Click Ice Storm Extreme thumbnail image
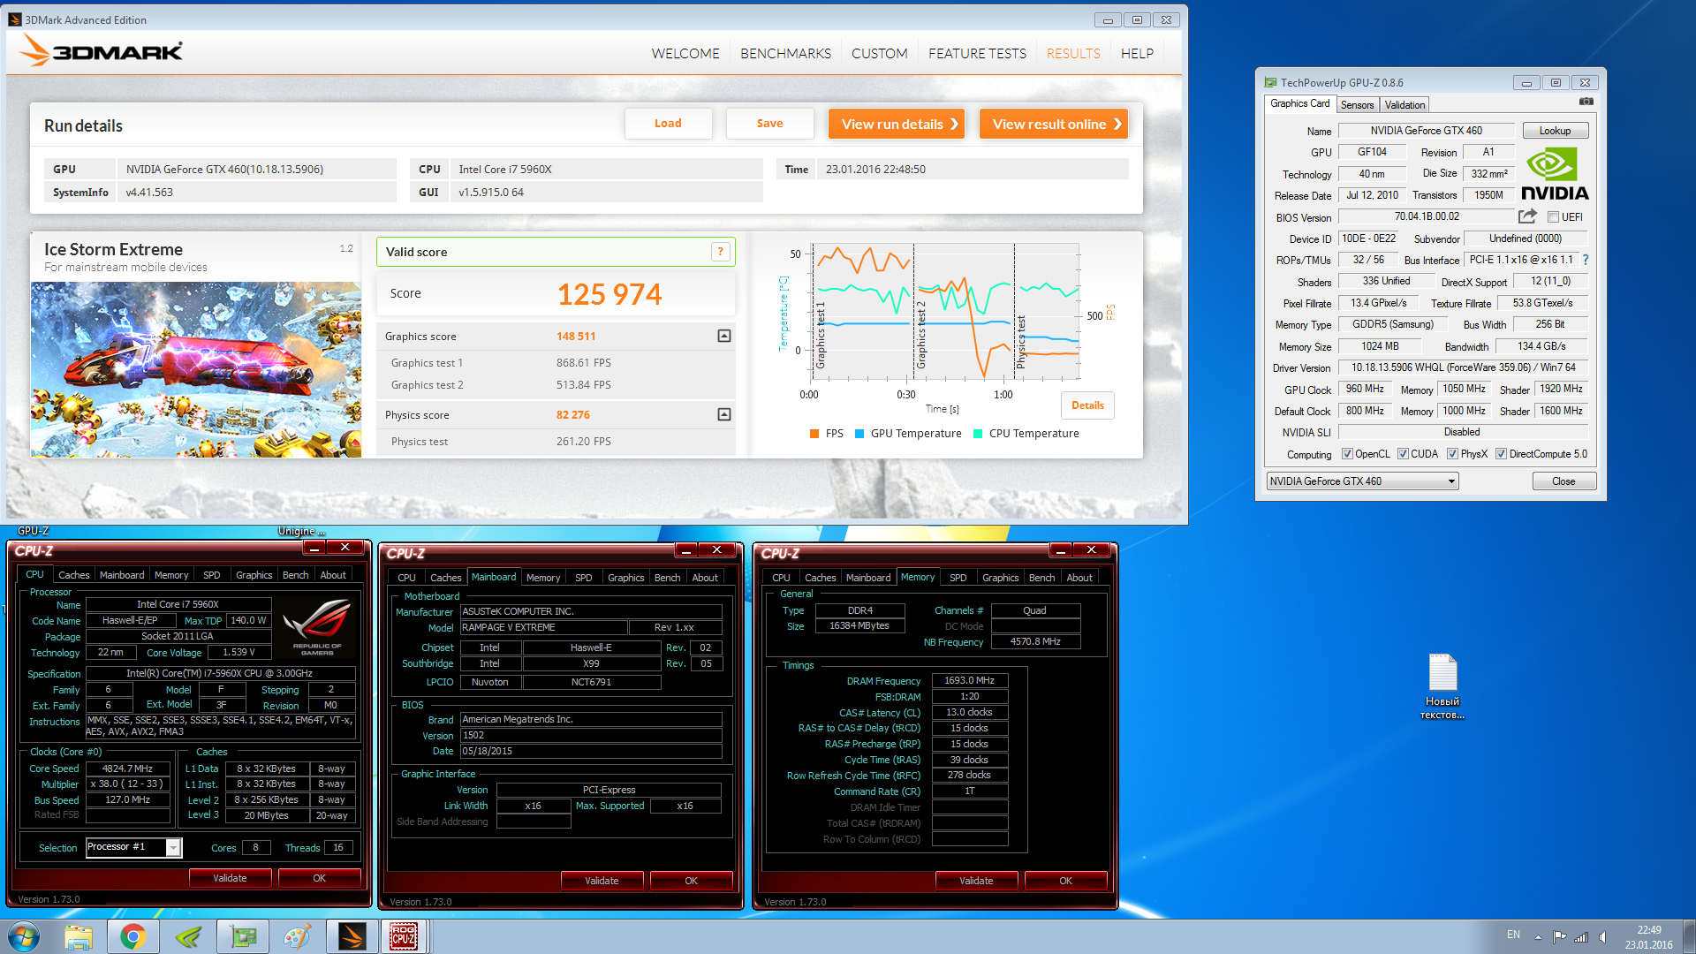 (x=196, y=369)
